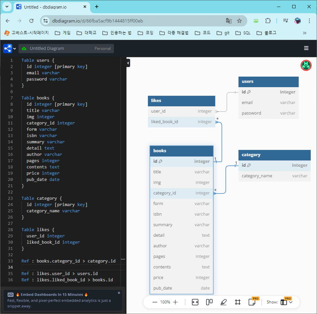Open the browser extensions puzzle icon
This screenshot has width=317, height=314.
click(x=268, y=21)
